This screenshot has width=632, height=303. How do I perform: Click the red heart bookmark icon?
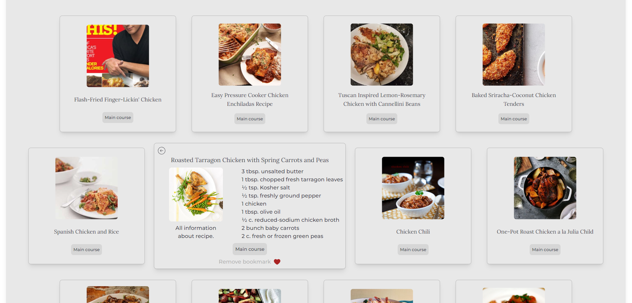[x=277, y=262]
